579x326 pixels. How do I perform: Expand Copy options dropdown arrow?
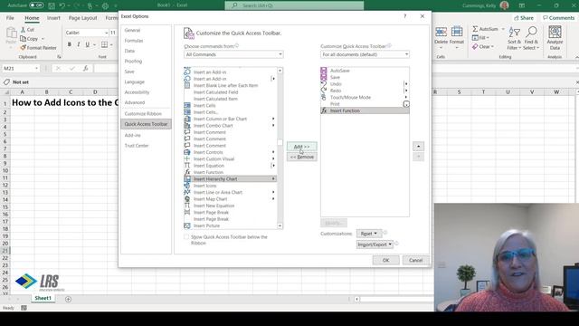click(43, 39)
